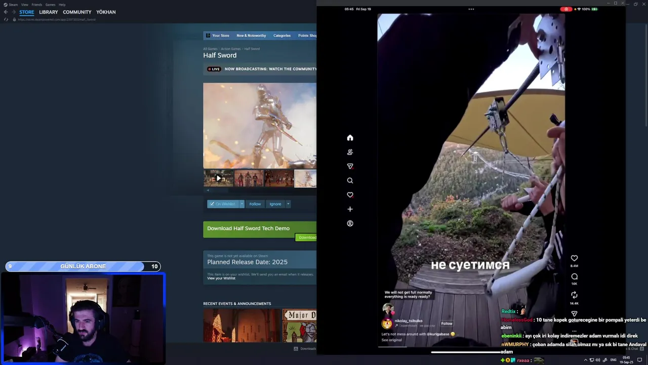Screen dimensions: 648x365
Task: Like the video with heart icon
Action: (574, 259)
